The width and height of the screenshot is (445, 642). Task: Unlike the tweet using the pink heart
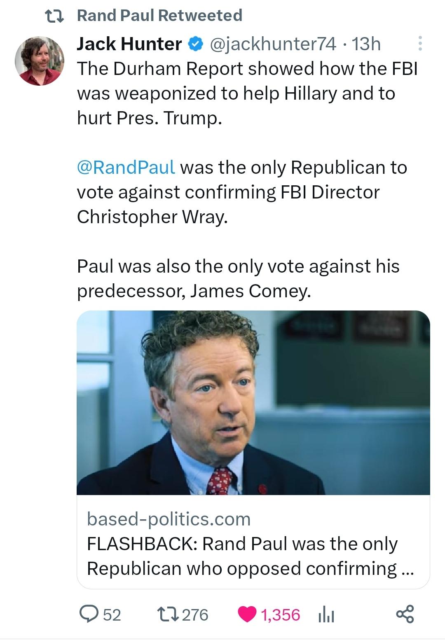(247, 615)
